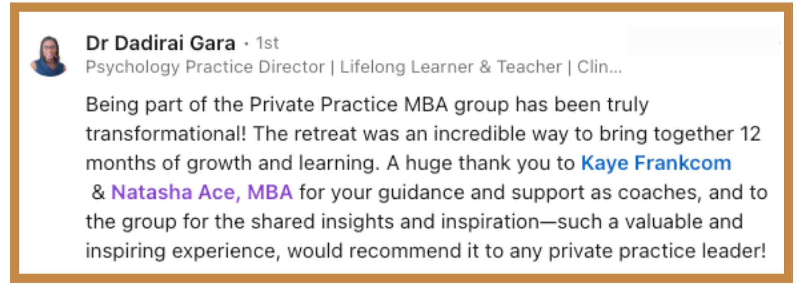Click the truncated Clin... headline ending
Screen dimensions: 803x286
pyautogui.click(x=599, y=67)
